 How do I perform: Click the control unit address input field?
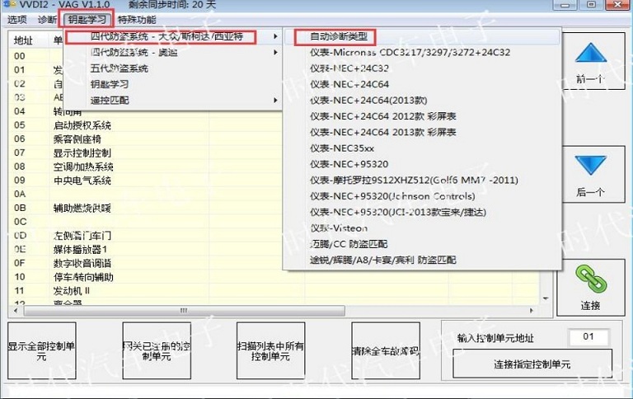point(588,336)
